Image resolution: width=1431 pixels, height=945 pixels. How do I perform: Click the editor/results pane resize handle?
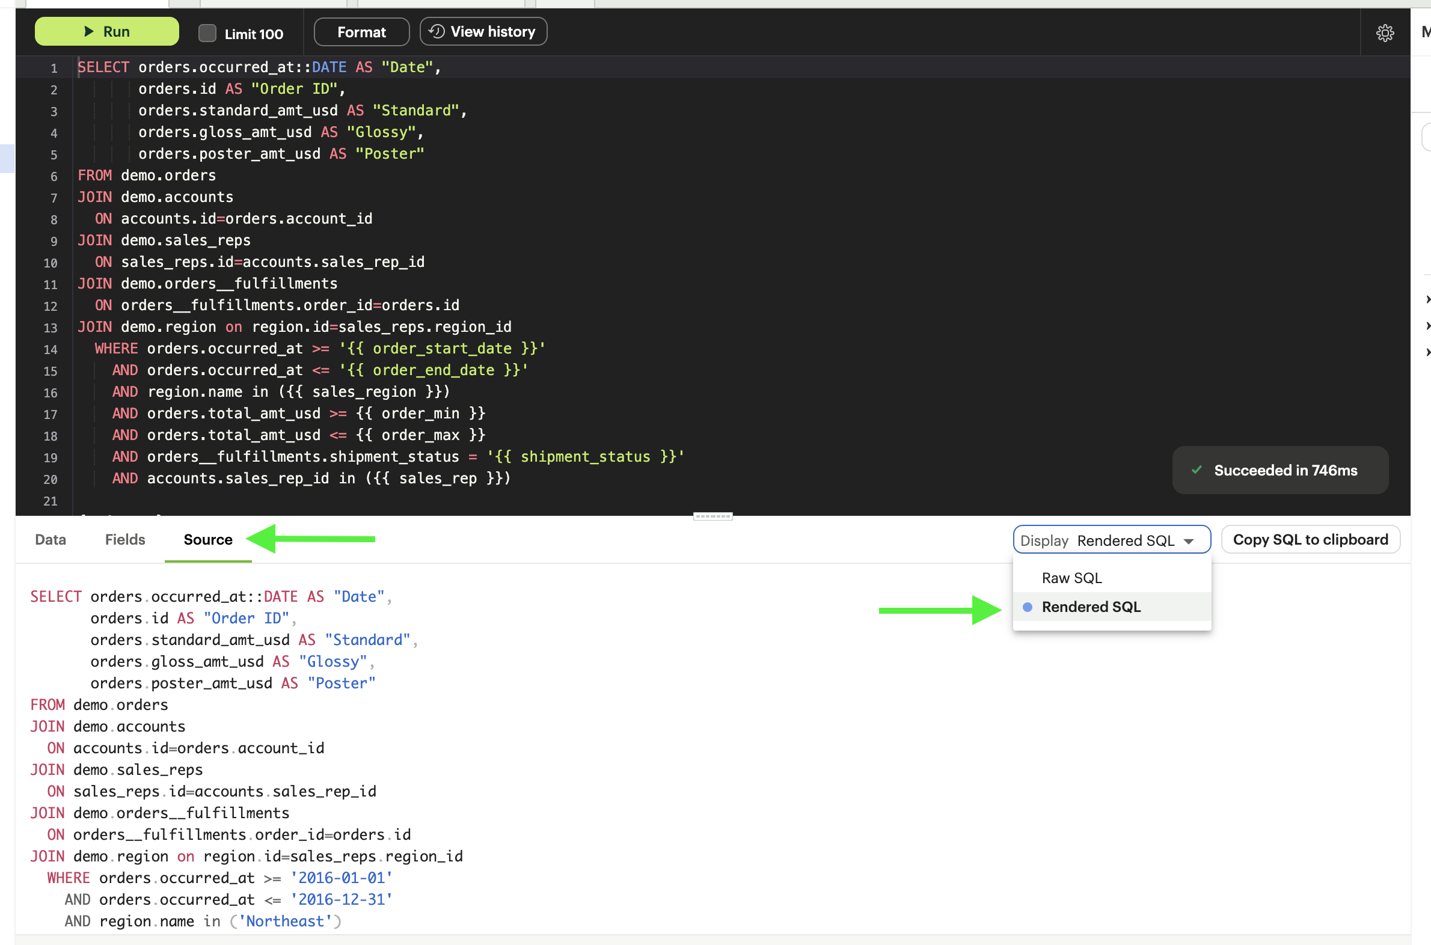pos(712,516)
